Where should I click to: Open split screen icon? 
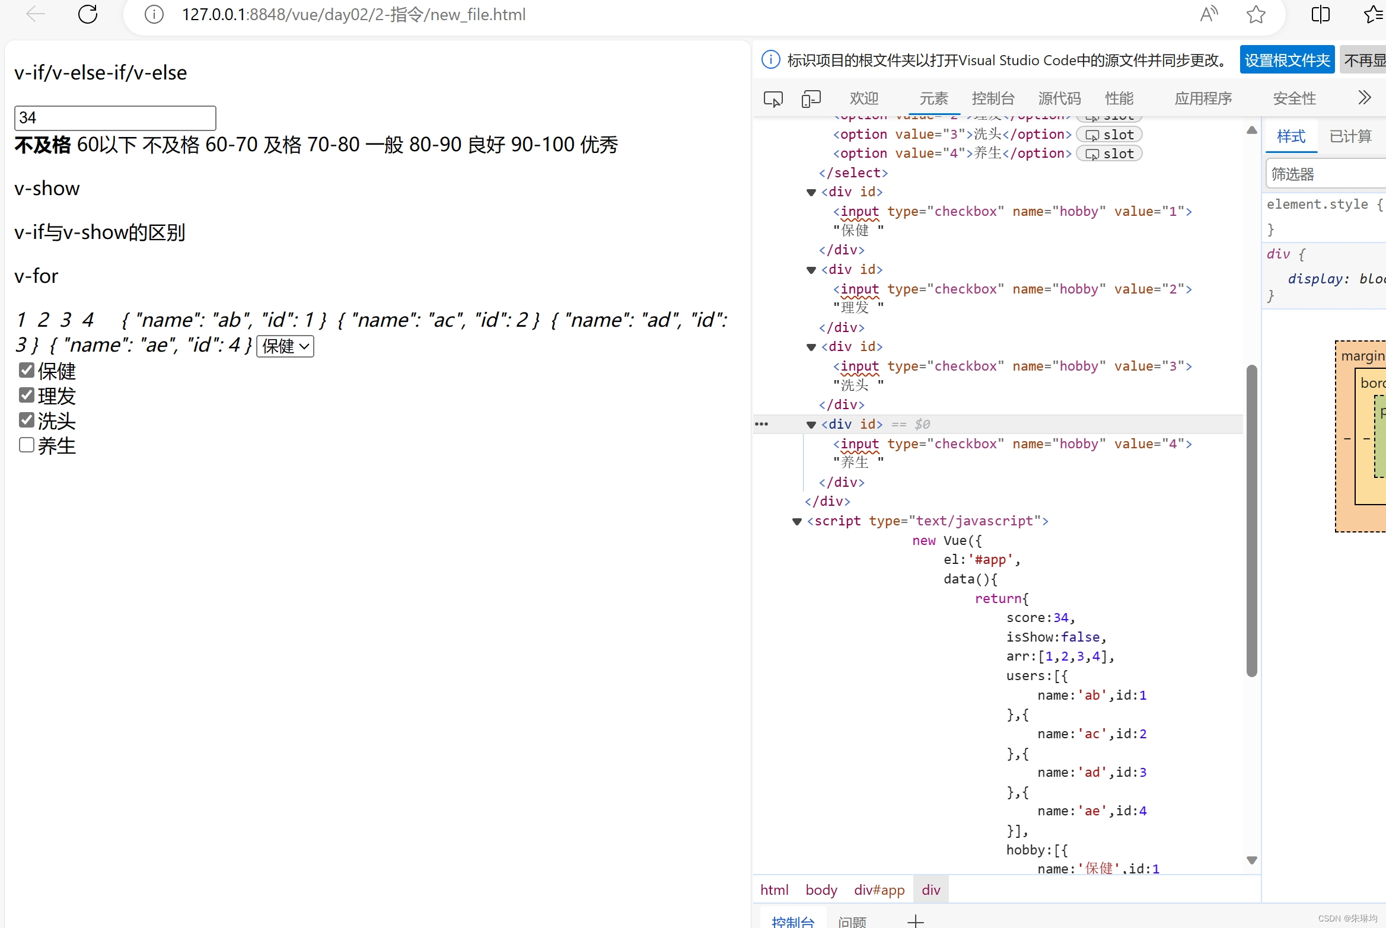pos(1320,14)
